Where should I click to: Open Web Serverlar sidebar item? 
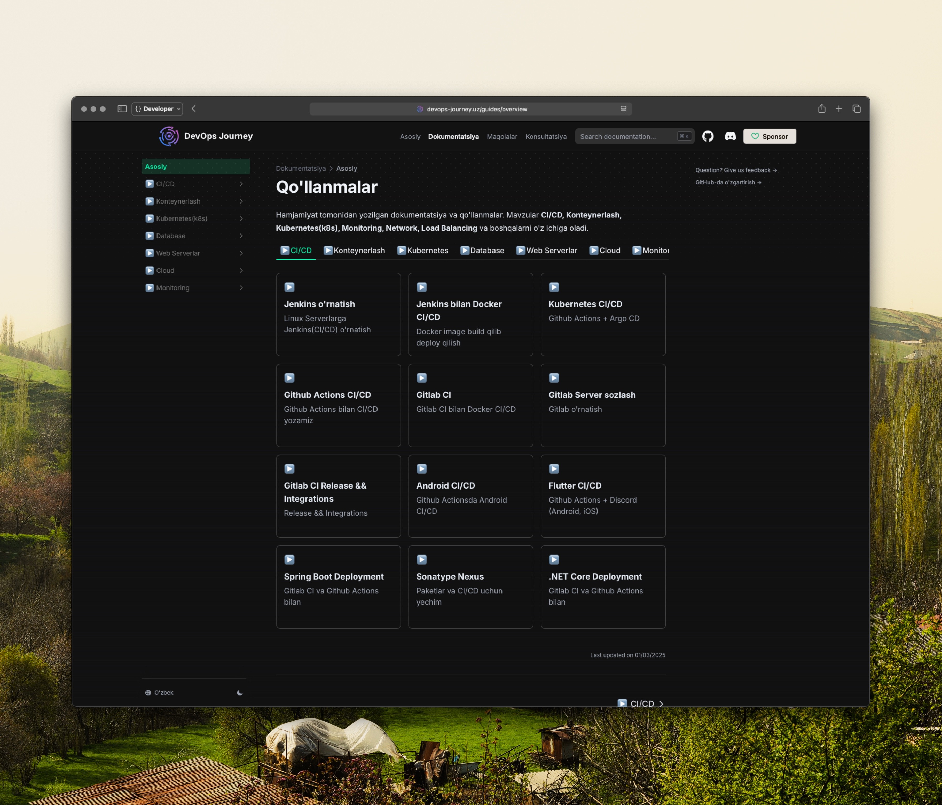(x=196, y=253)
